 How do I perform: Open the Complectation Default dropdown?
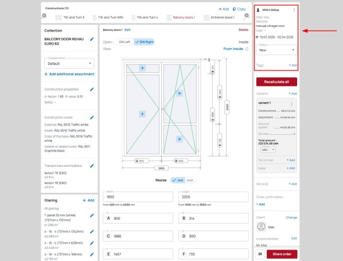tap(69, 64)
